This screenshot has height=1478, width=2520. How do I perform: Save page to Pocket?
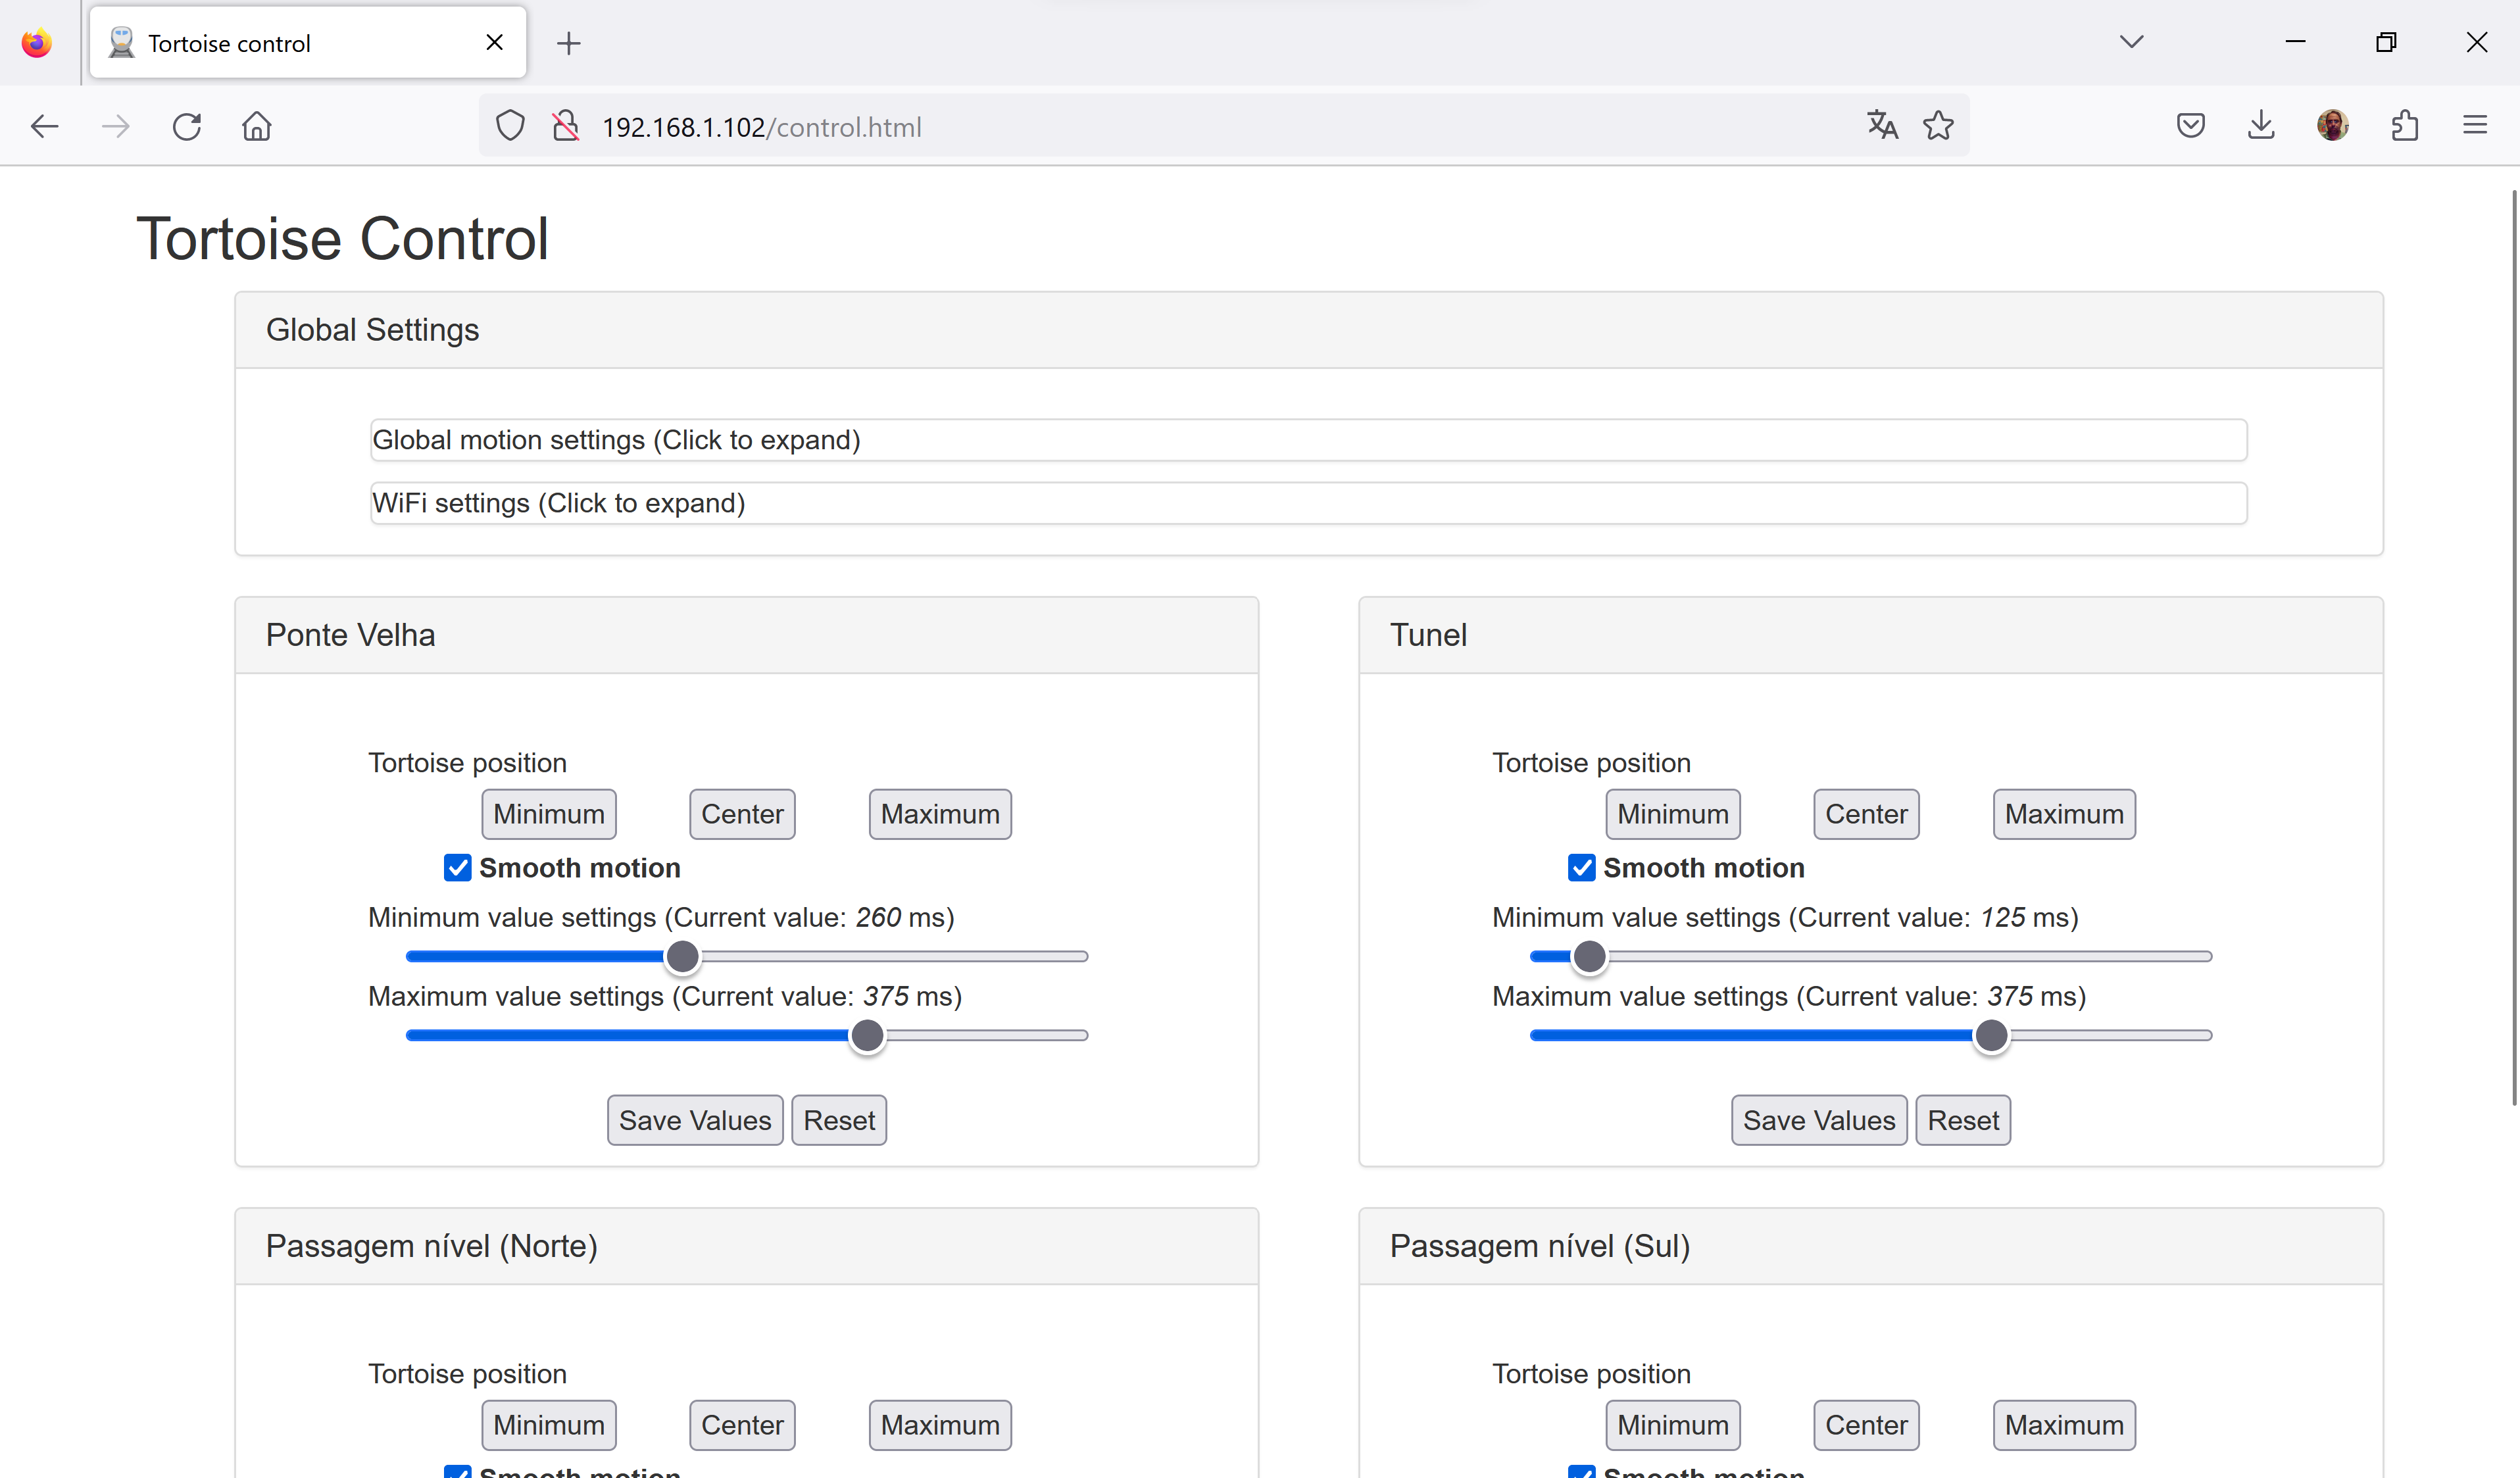click(2190, 126)
